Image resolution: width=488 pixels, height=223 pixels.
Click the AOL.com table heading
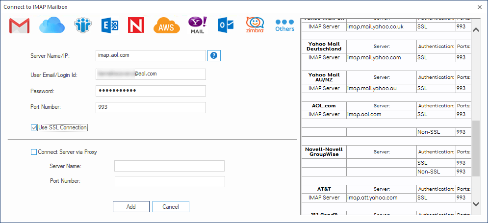point(324,105)
